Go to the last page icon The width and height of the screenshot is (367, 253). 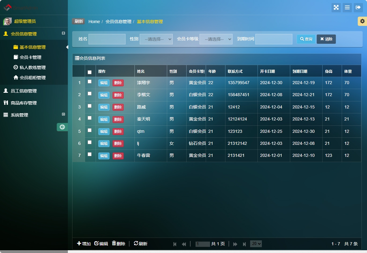(x=244, y=244)
